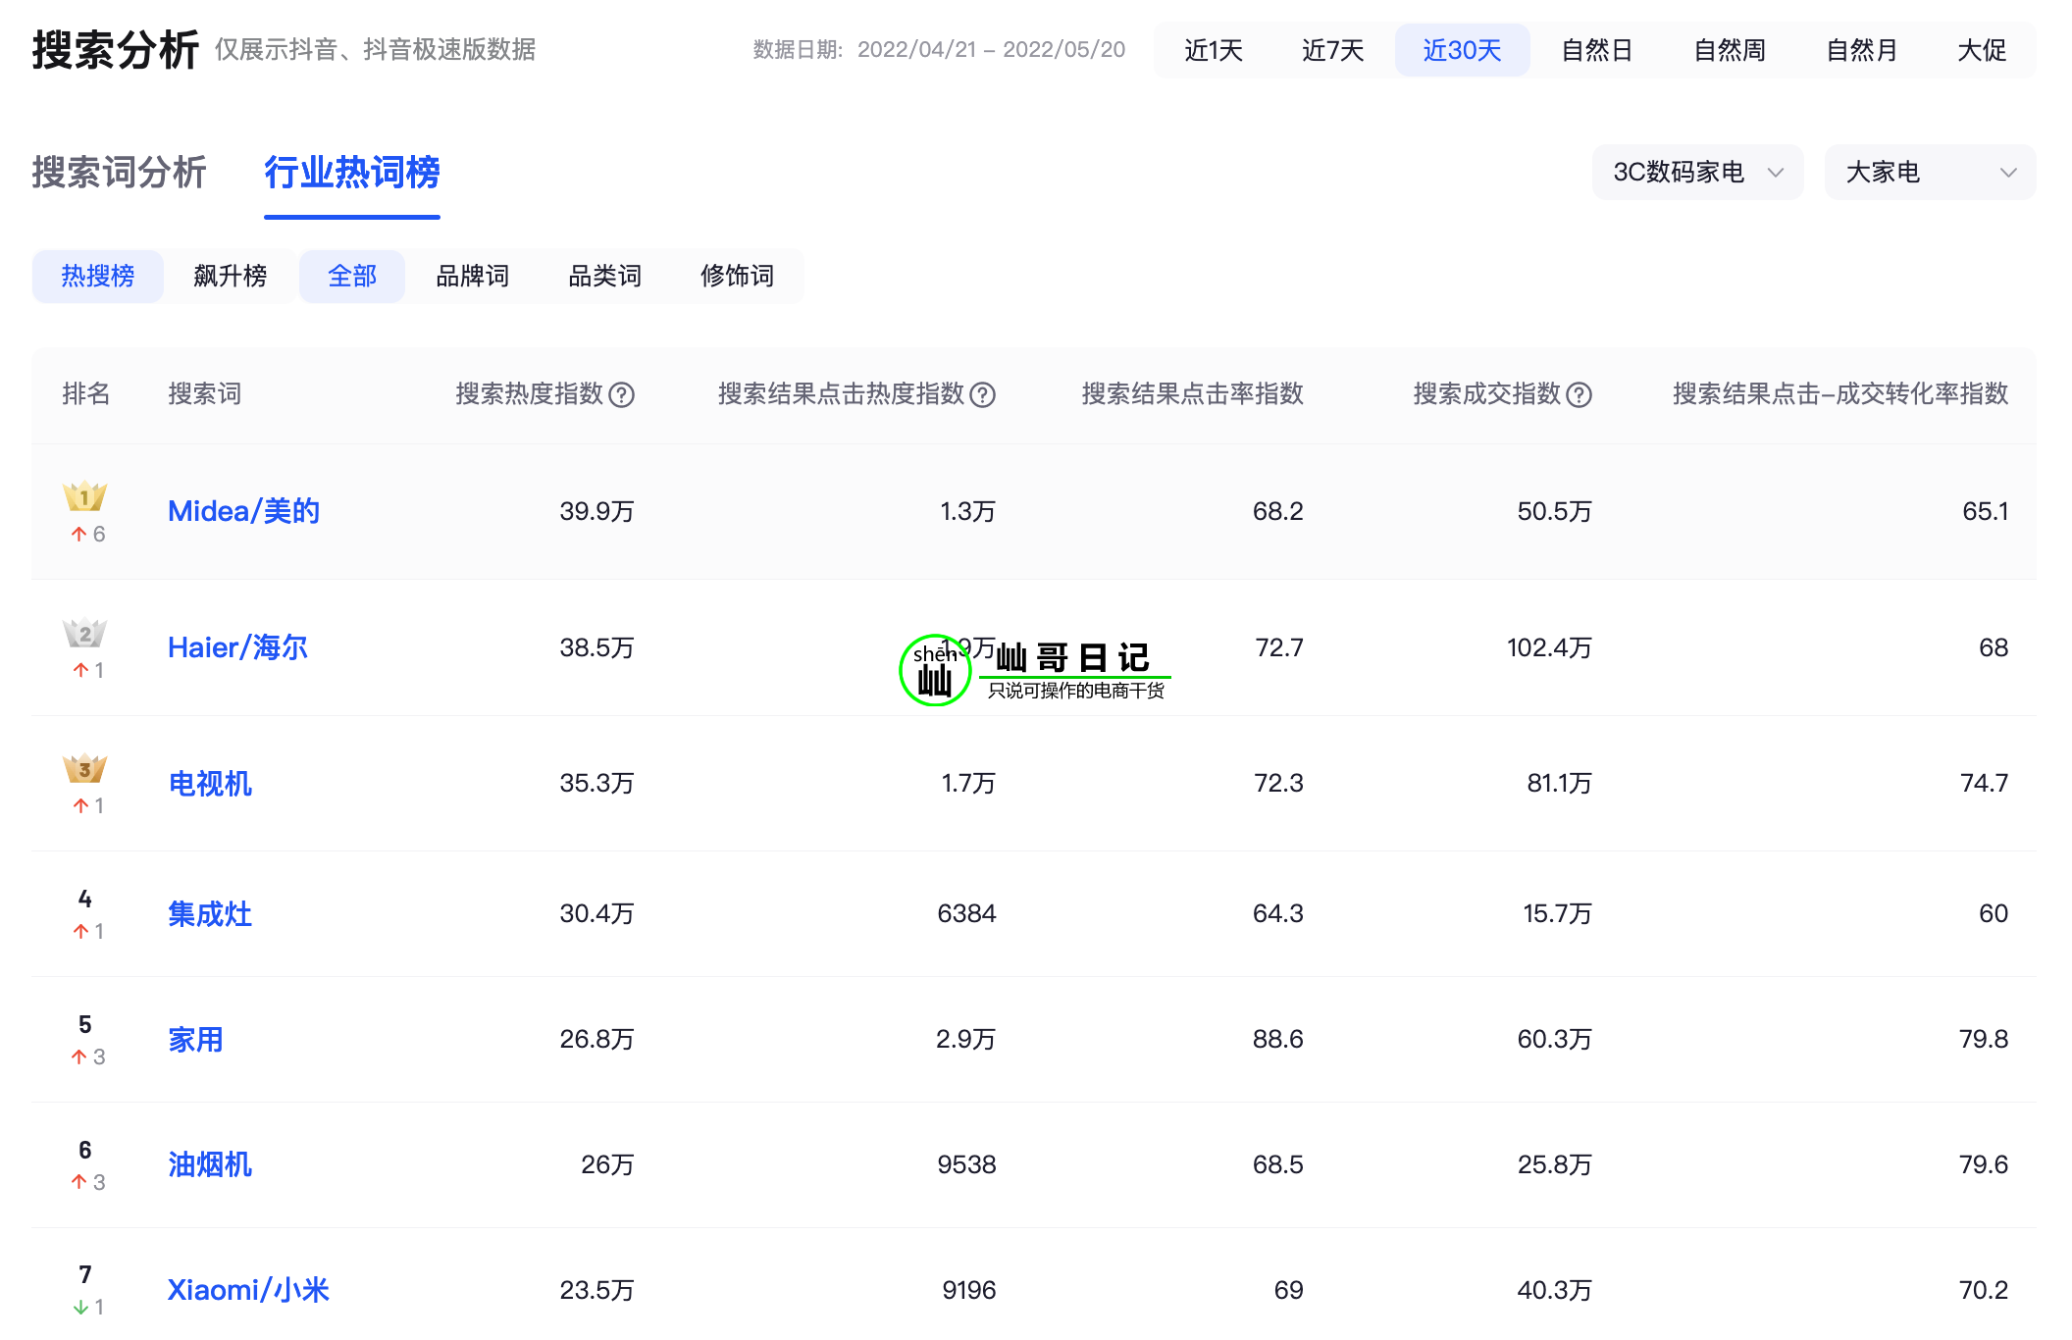Click the 38.5万 heat value for Haier
2072x1340 pixels.
pyautogui.click(x=596, y=647)
